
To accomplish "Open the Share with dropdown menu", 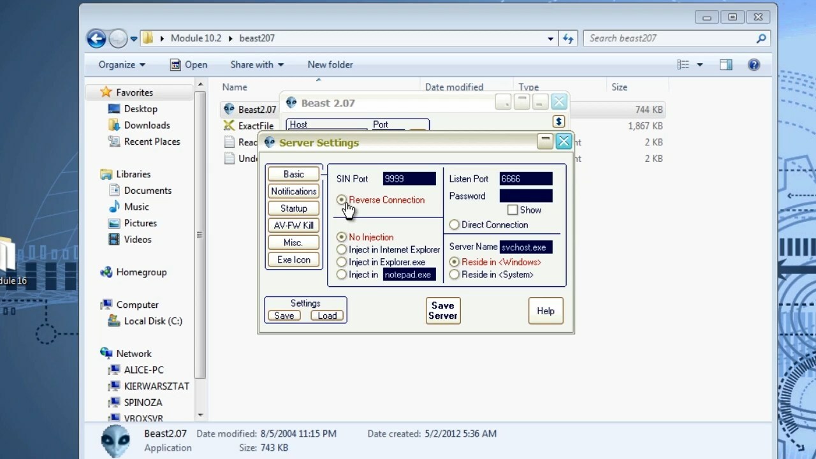I will pos(257,64).
